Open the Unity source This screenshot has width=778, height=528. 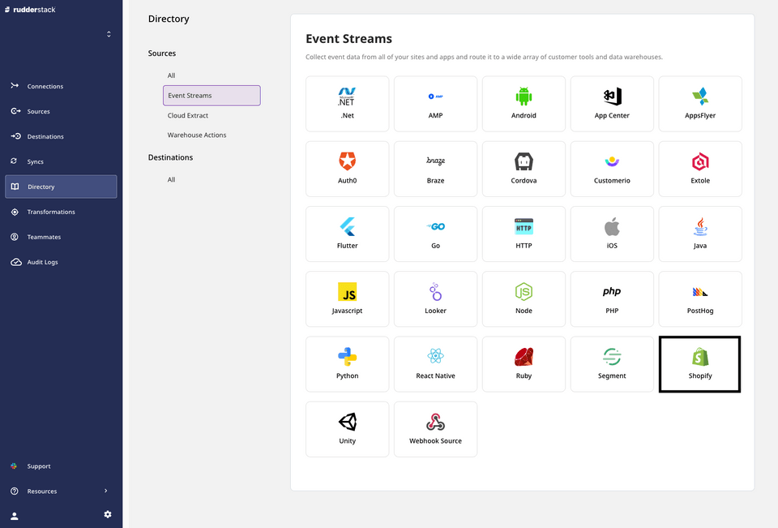(347, 428)
